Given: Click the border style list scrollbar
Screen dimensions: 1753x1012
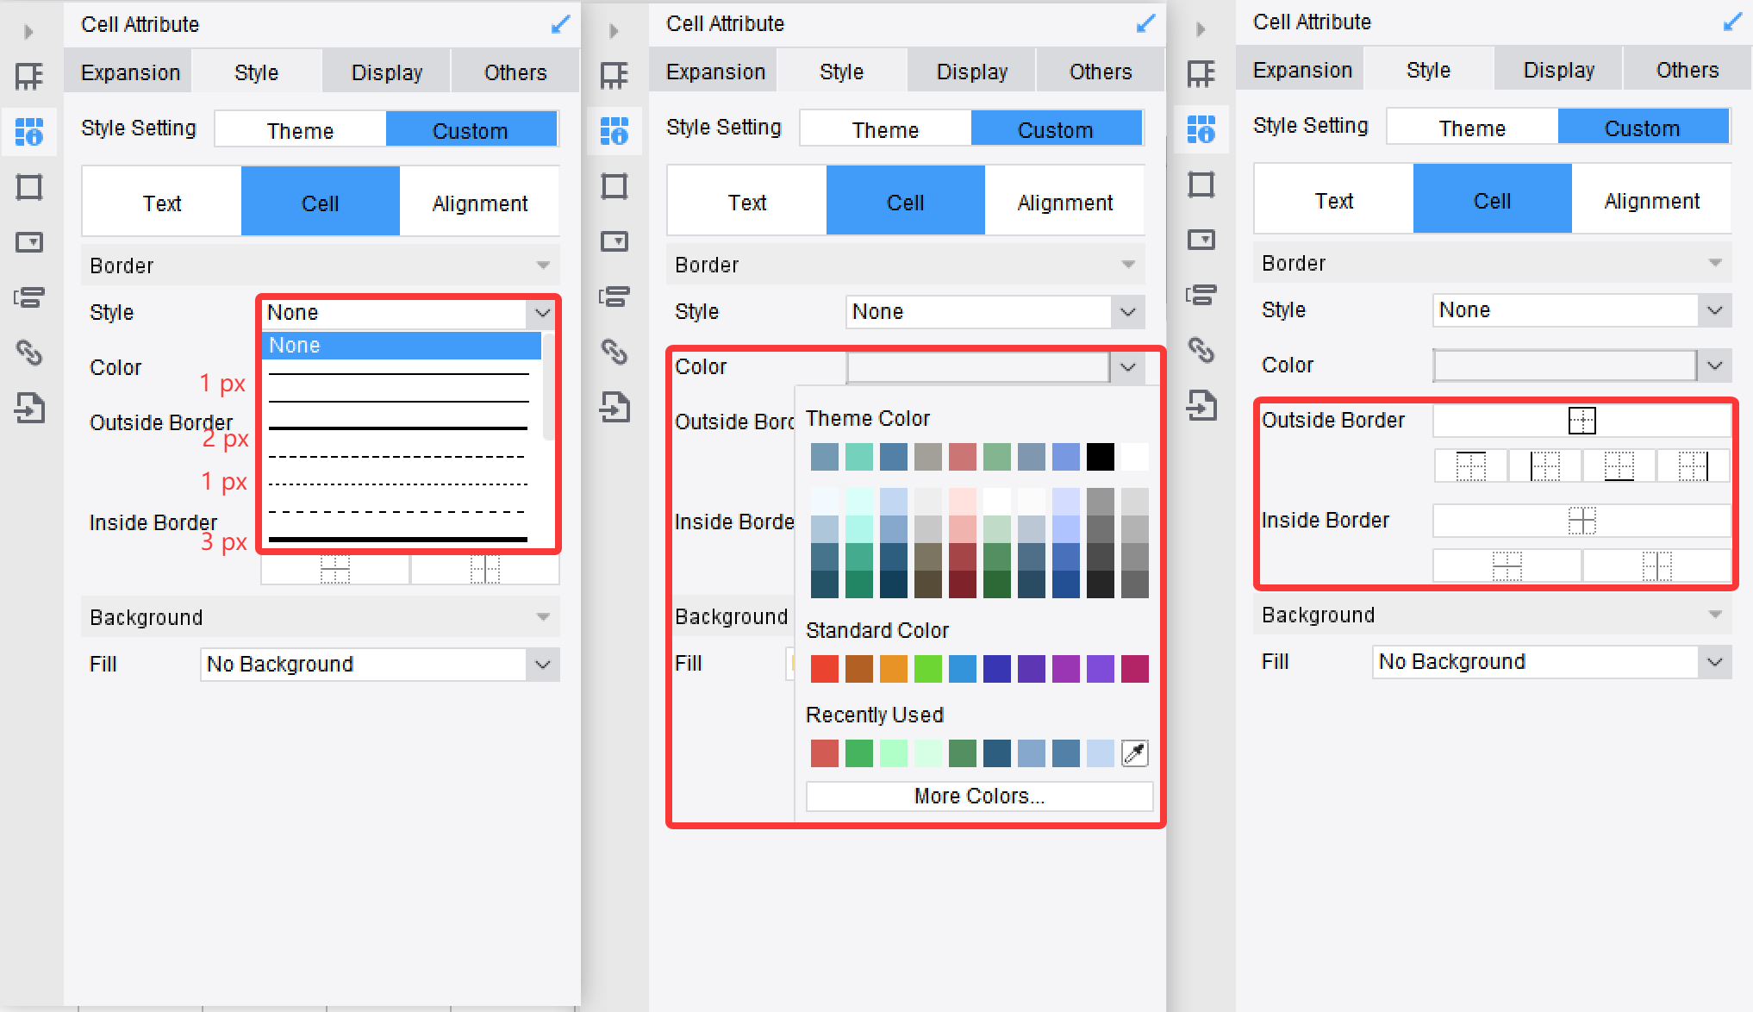Looking at the screenshot, I should 548,388.
